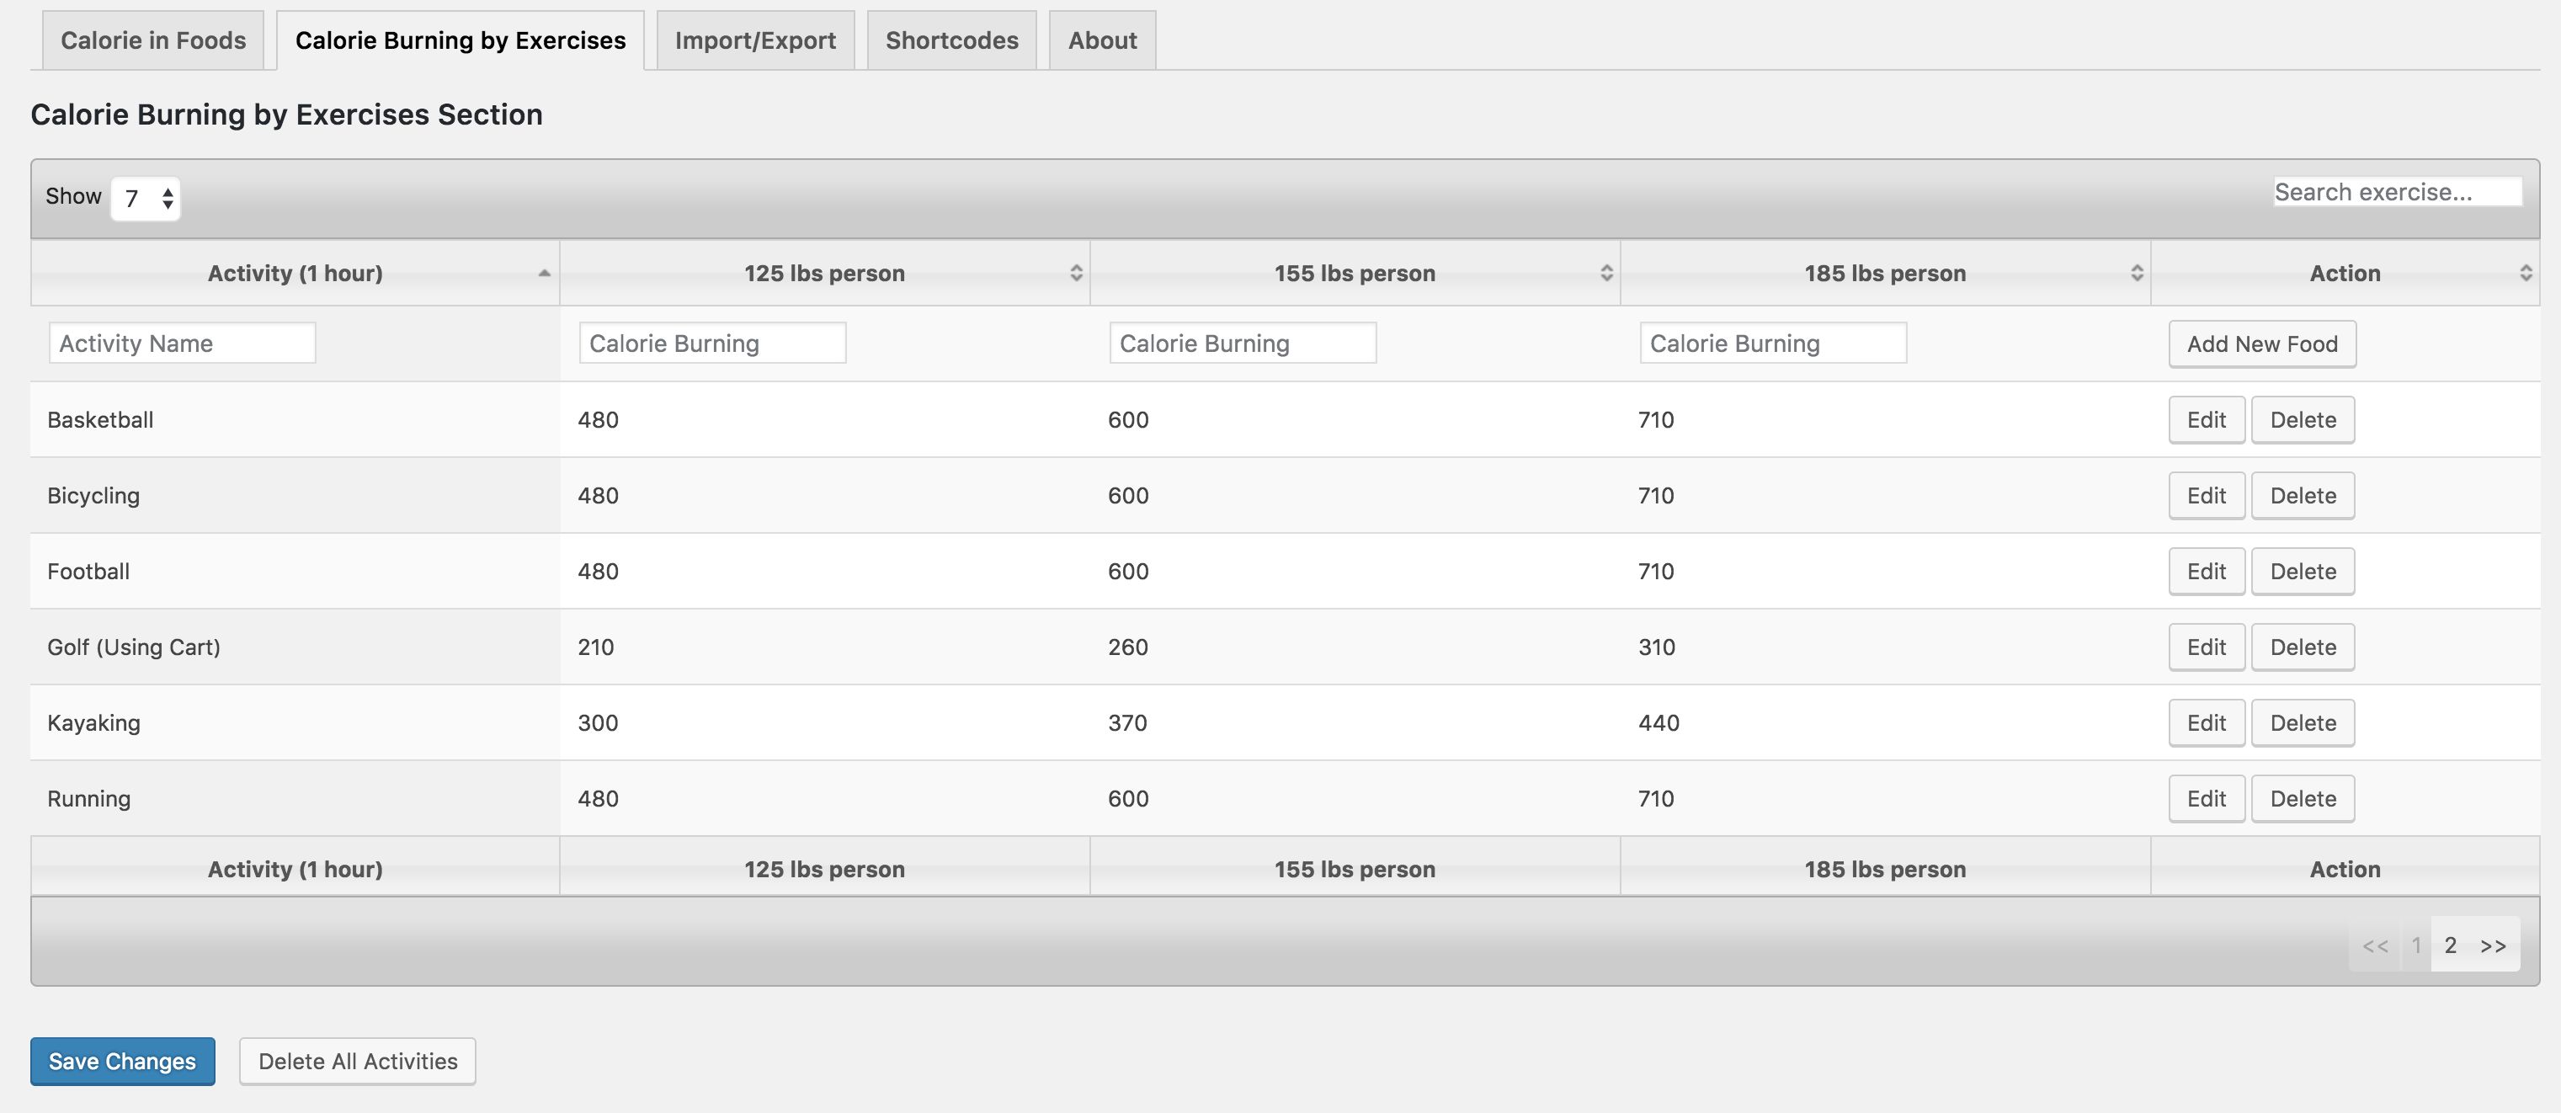Open the Show entries count dropdown
Screen dimensions: 2561x1113
click(x=146, y=198)
